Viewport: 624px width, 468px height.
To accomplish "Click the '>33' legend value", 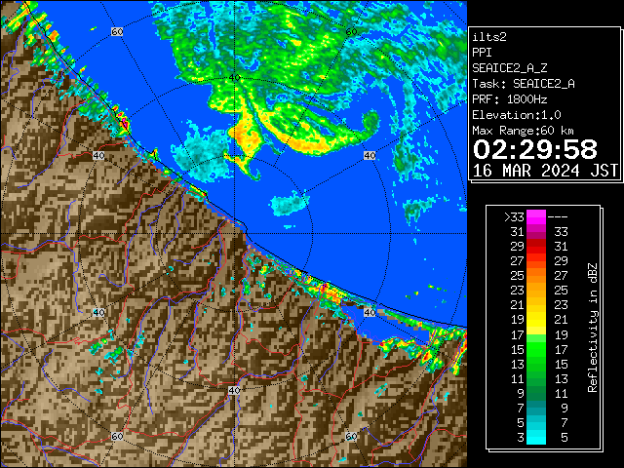I will tap(514, 217).
